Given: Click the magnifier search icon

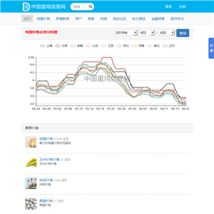Looking at the screenshot, I should point(90,7).
